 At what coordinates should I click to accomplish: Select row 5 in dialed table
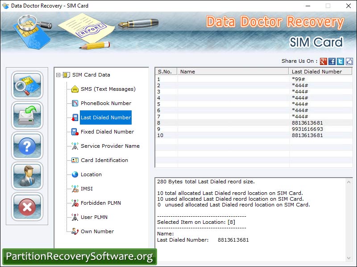pyautogui.click(x=254, y=104)
